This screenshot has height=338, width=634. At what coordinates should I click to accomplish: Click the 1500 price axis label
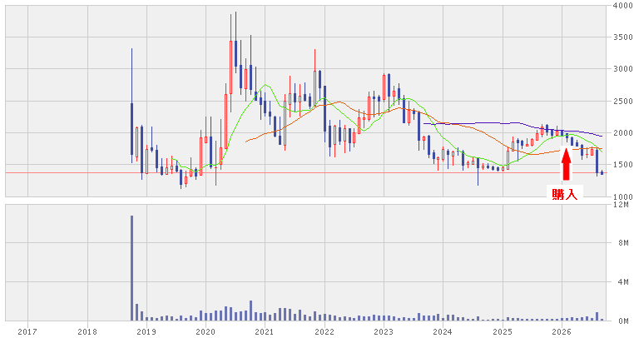(x=622, y=165)
